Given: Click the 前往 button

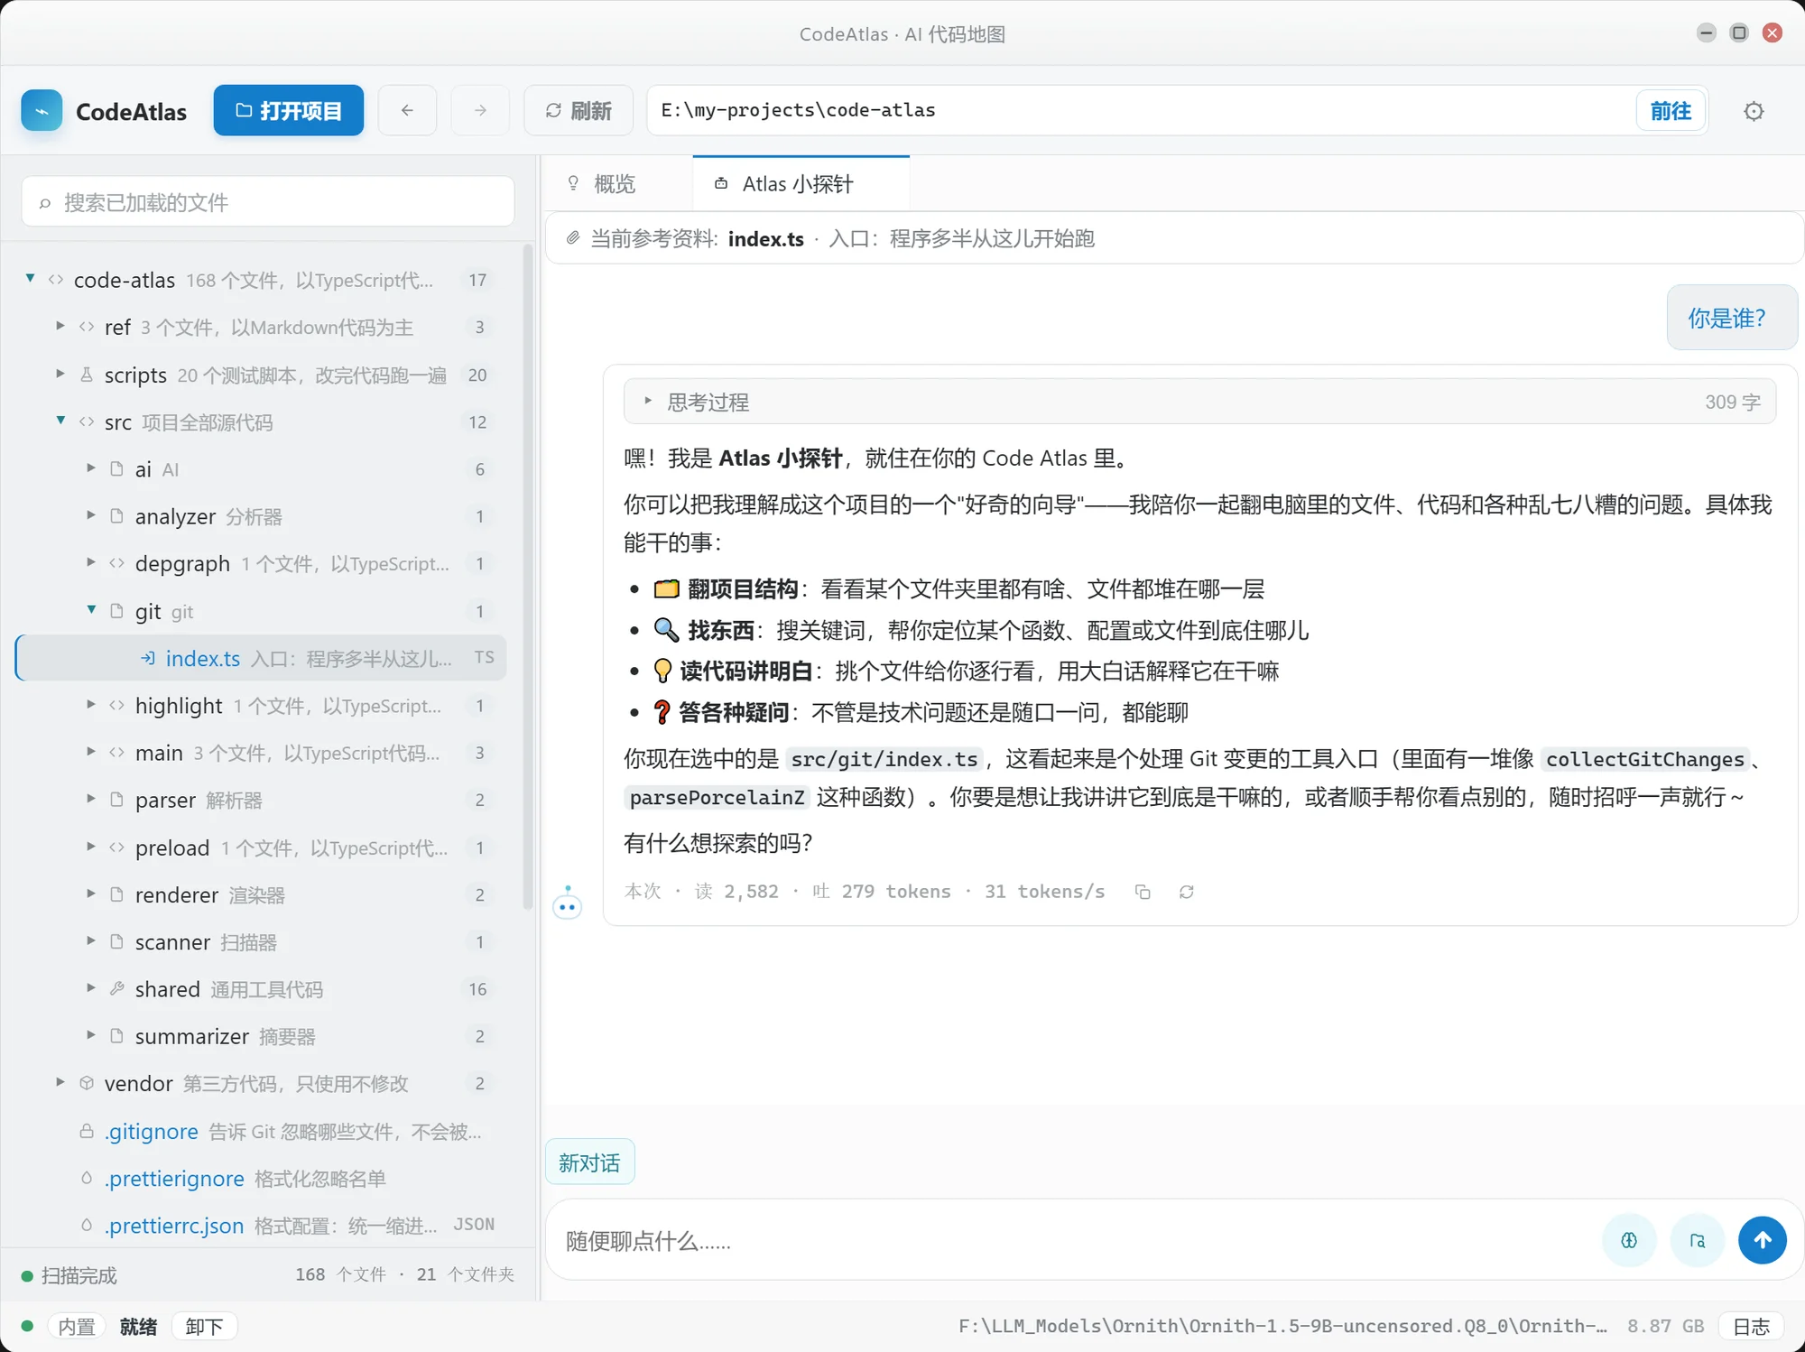Looking at the screenshot, I should 1671,110.
